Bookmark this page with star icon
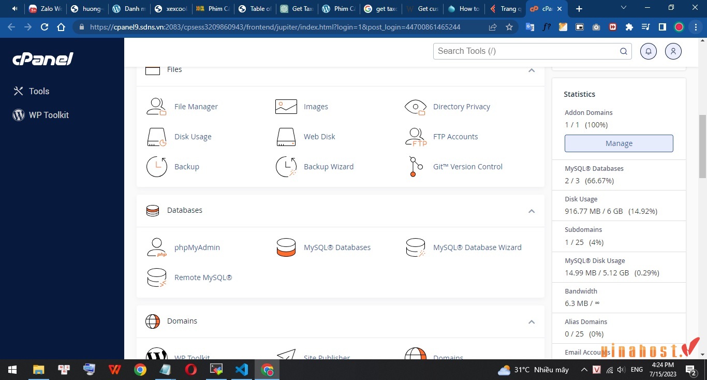 [x=509, y=27]
